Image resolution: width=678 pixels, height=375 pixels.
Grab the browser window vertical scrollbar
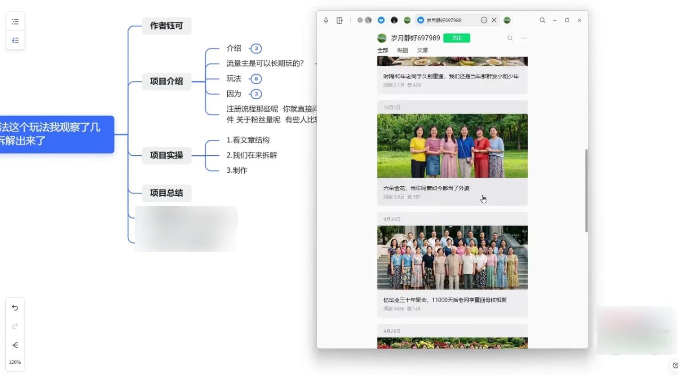click(x=587, y=191)
